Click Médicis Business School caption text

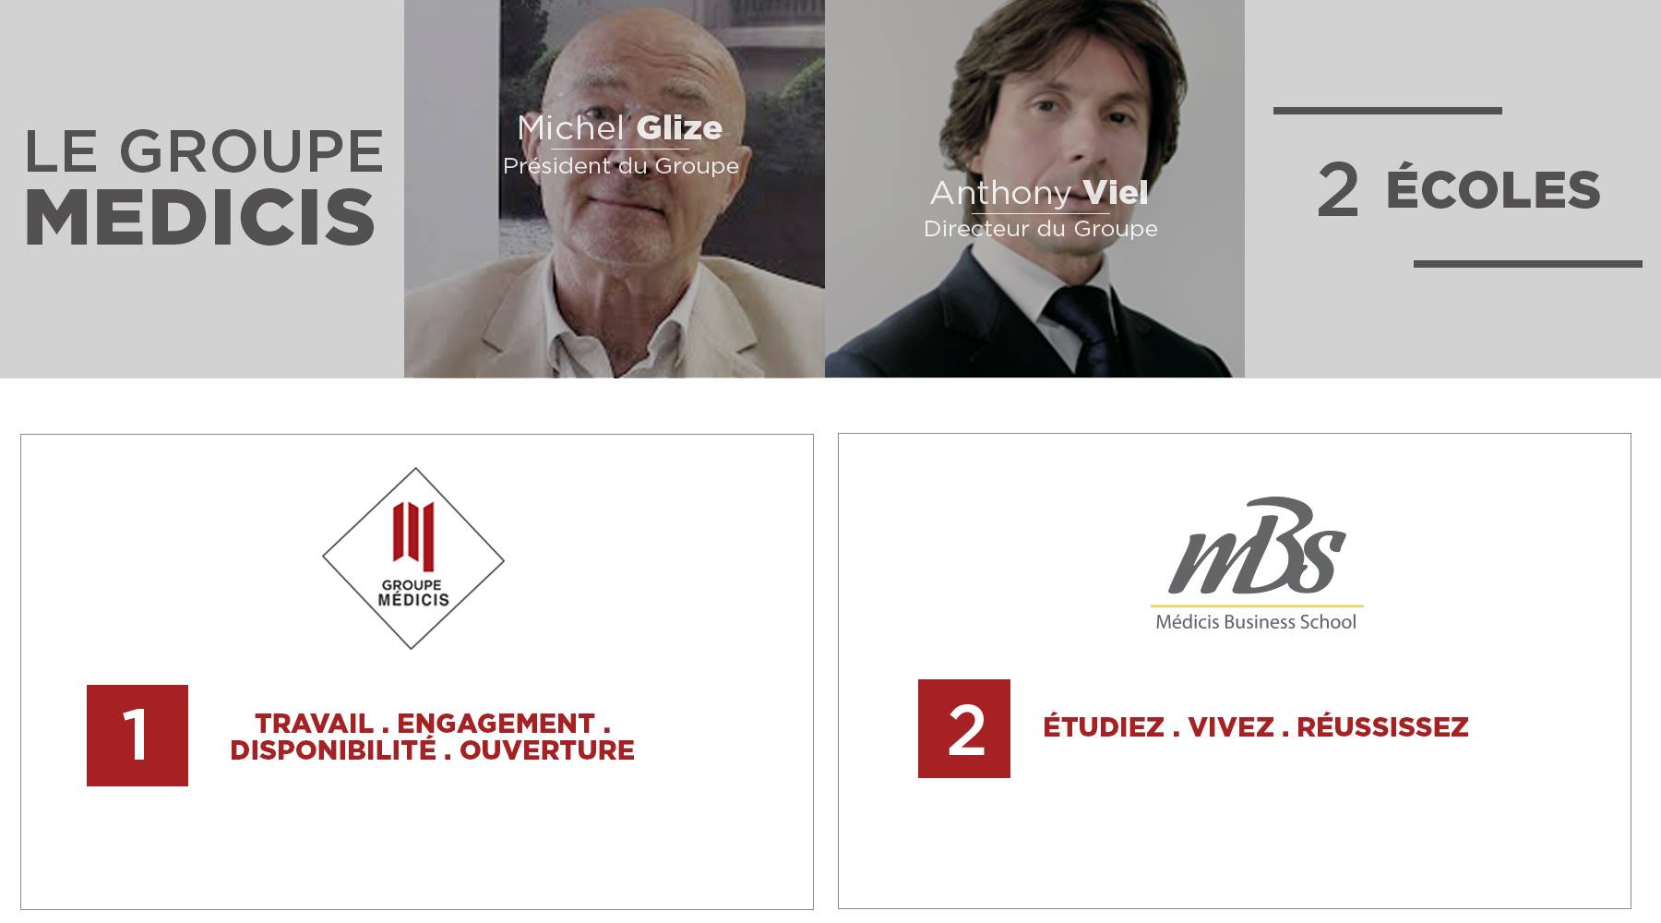(1256, 622)
